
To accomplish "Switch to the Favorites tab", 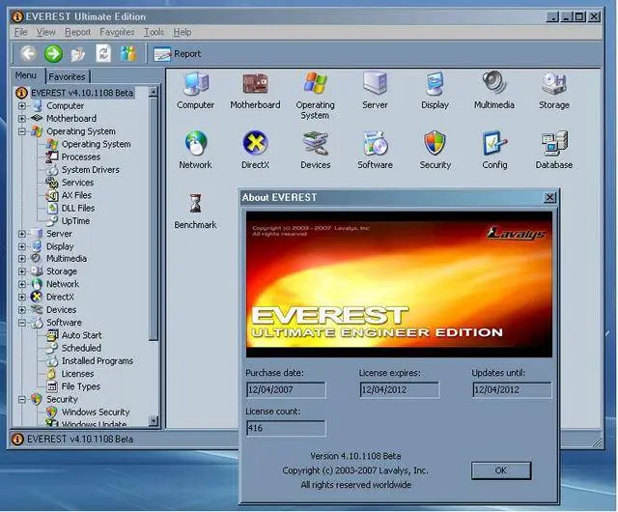I will click(67, 76).
